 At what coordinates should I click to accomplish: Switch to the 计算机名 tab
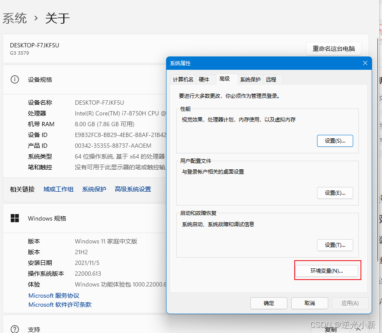point(183,79)
